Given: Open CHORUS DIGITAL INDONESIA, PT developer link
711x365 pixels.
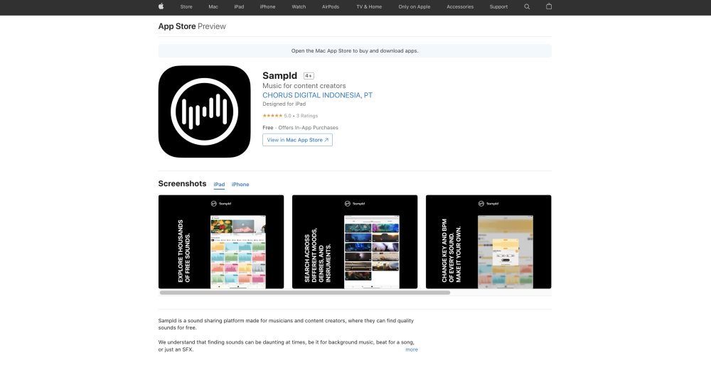Looking at the screenshot, I should pos(317,95).
